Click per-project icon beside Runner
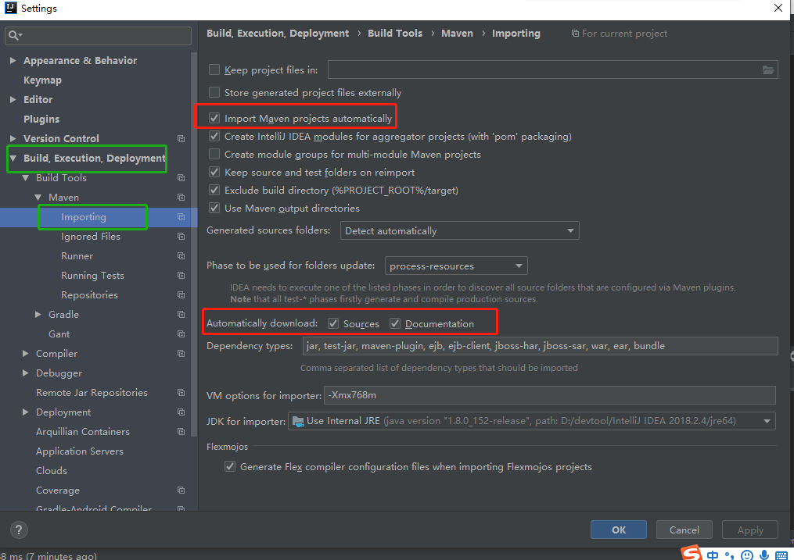 (181, 255)
